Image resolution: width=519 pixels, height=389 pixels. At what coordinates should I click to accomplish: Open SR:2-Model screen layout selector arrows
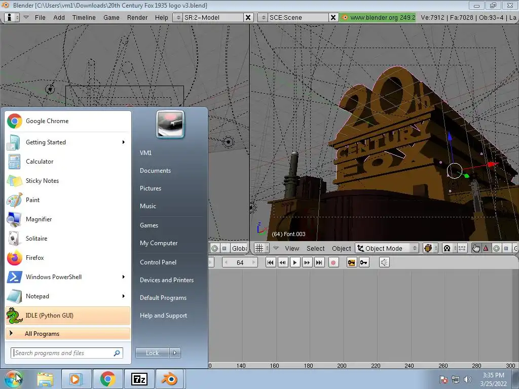178,17
